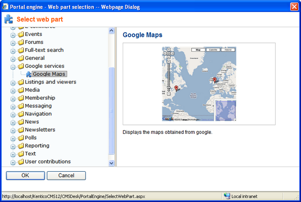Viewport: 301px width, 202px height.
Task: Expand the Reporting tree node
Action: (x=13, y=147)
